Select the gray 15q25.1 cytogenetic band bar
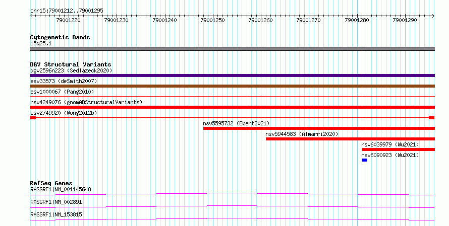The height and width of the screenshot is (226, 449). (x=232, y=49)
